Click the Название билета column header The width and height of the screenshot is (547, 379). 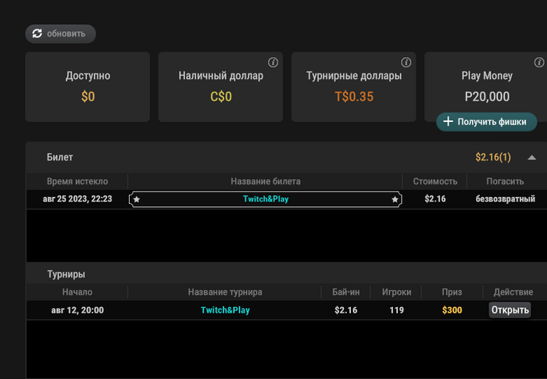pos(266,181)
